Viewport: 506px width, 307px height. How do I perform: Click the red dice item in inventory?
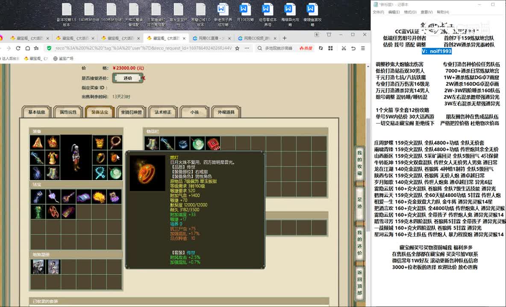coord(213,144)
